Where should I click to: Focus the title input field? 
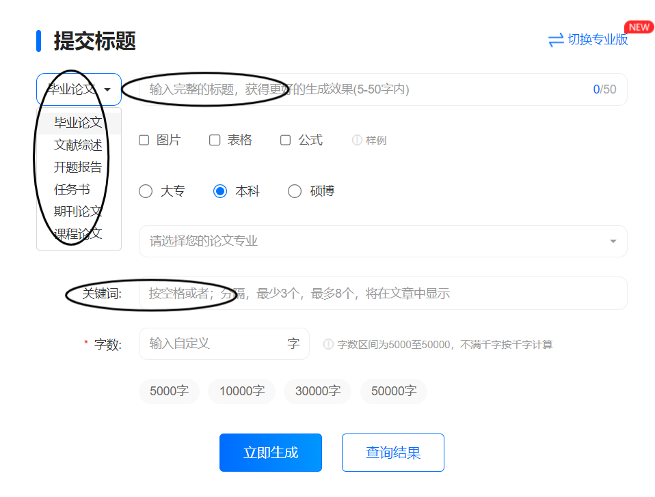(383, 89)
